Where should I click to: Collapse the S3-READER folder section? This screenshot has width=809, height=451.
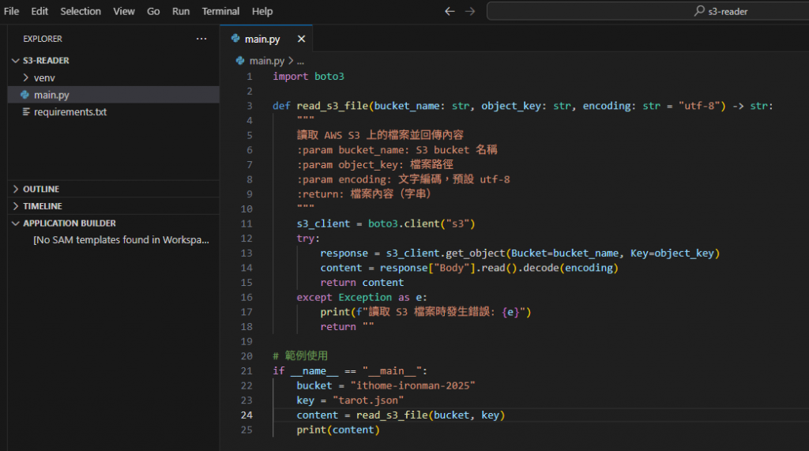coord(114,60)
